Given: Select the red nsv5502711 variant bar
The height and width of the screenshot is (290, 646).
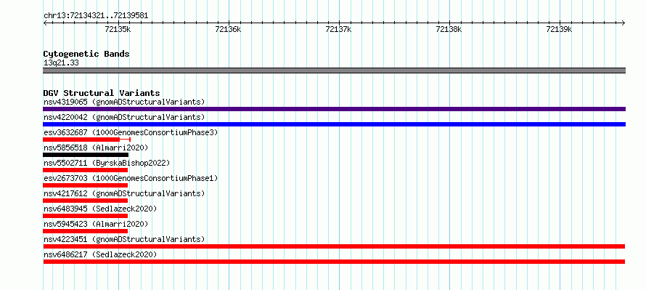Looking at the screenshot, I should (x=85, y=170).
